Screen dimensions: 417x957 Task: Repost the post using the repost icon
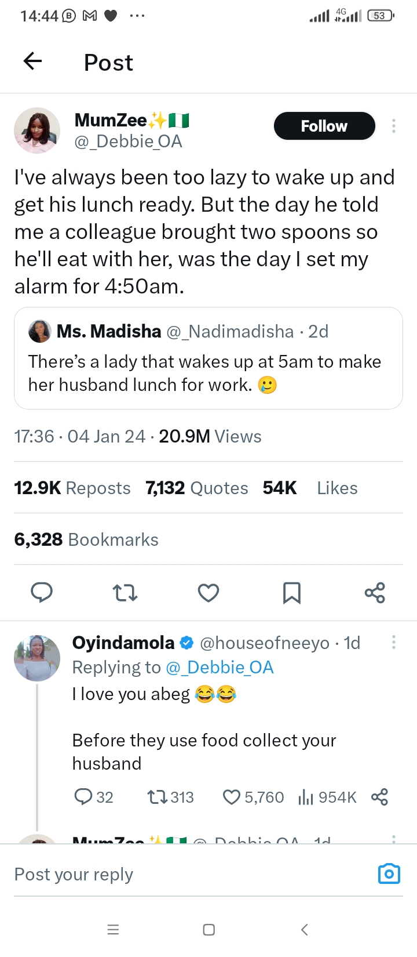click(125, 593)
